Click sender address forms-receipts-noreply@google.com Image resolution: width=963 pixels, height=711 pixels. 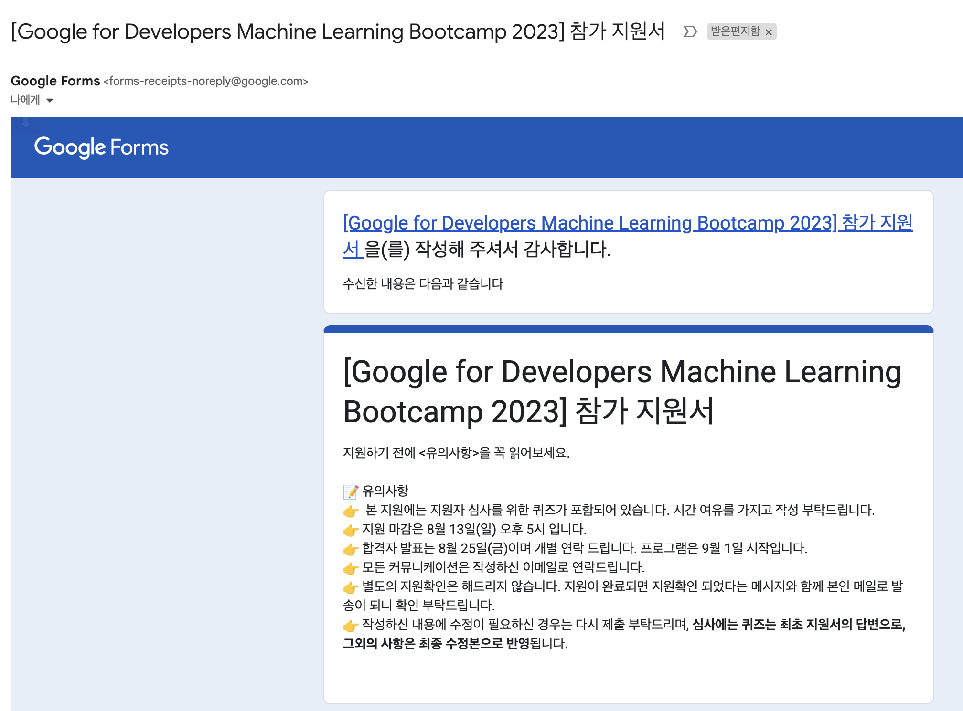pyautogui.click(x=206, y=81)
